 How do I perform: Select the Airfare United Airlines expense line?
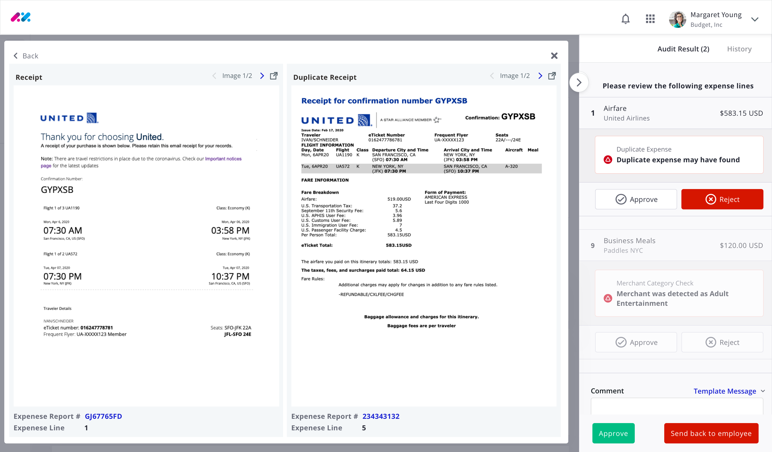click(x=675, y=113)
